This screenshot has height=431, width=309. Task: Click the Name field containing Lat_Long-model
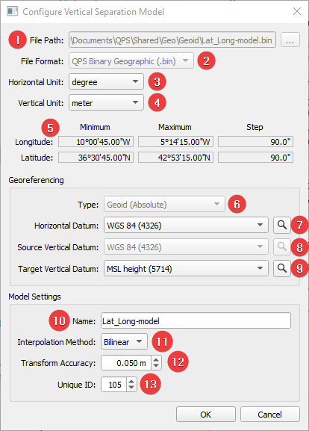(196, 320)
